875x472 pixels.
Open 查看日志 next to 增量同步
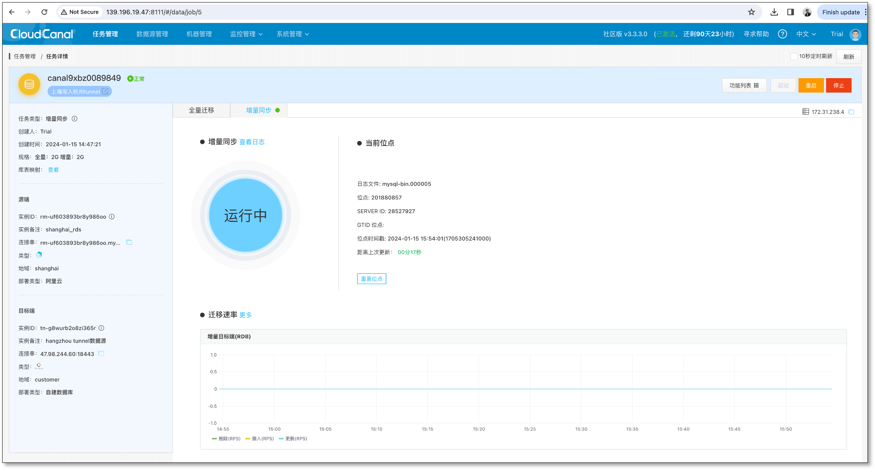(x=252, y=141)
